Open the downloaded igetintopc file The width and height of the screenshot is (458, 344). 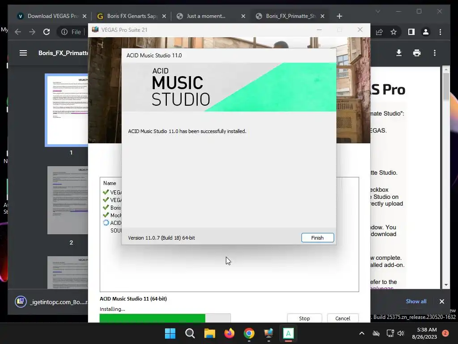[x=51, y=302]
